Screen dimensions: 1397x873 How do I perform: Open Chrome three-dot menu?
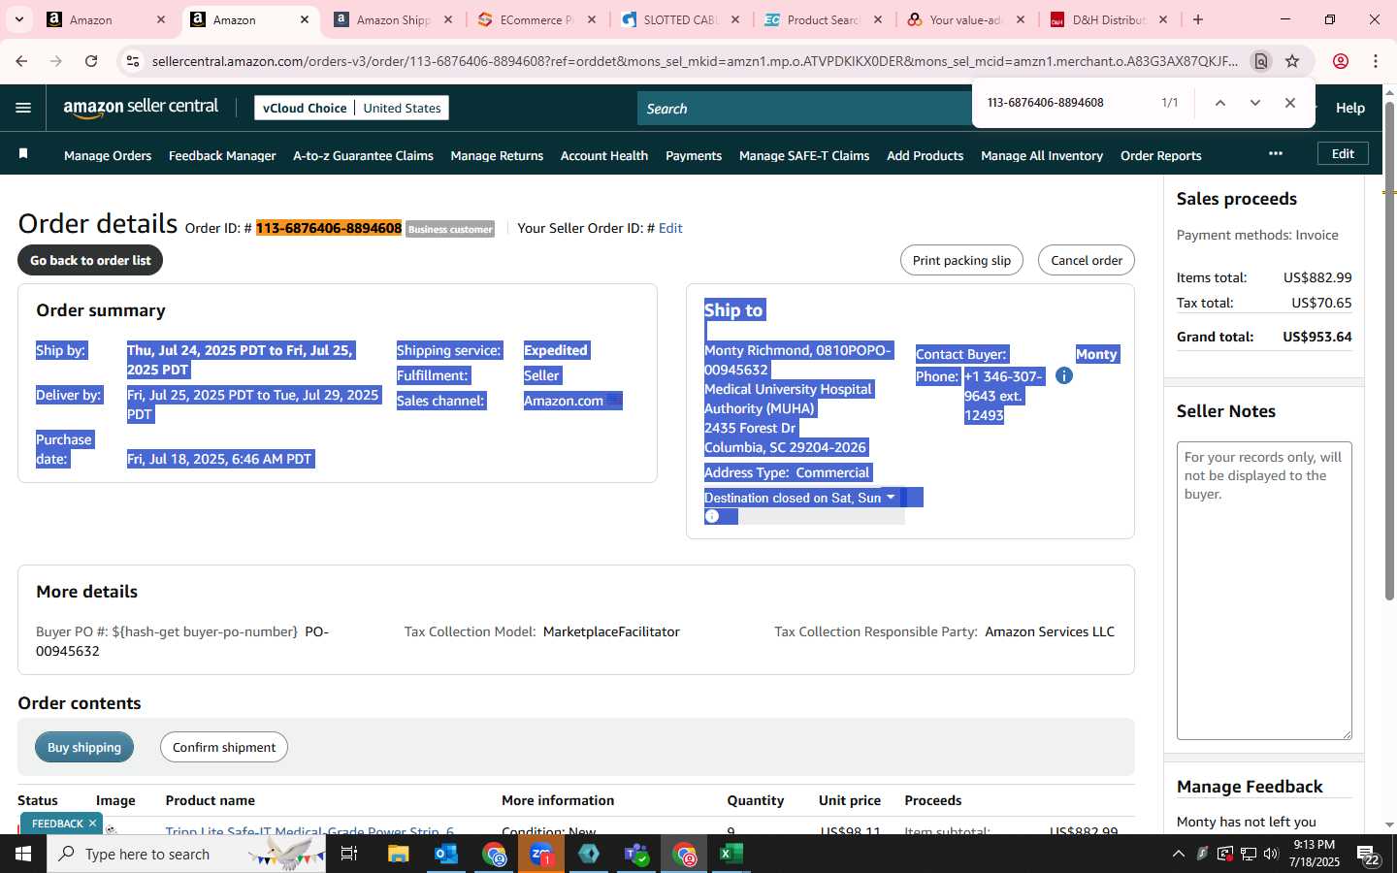[x=1376, y=61]
